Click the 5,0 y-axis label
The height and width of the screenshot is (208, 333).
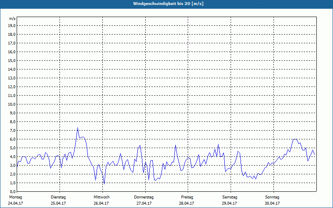(13, 148)
